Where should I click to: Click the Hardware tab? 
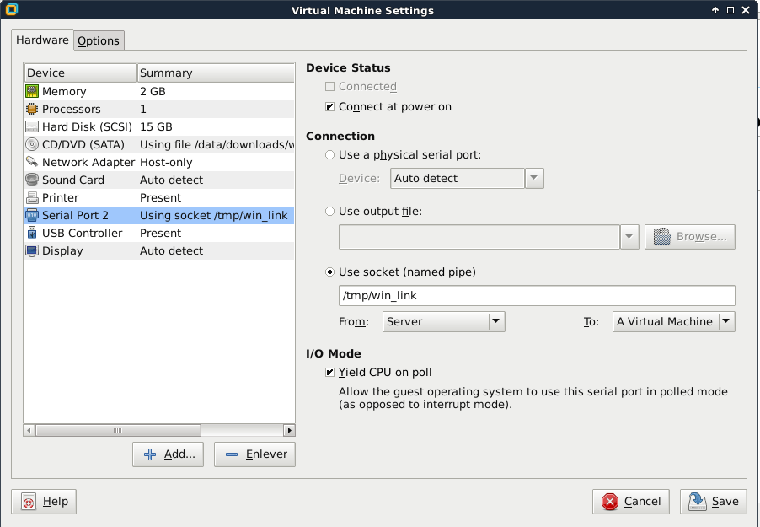(42, 40)
